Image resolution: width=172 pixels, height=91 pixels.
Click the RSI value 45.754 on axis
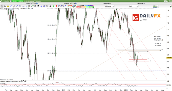[x=169, y=85]
